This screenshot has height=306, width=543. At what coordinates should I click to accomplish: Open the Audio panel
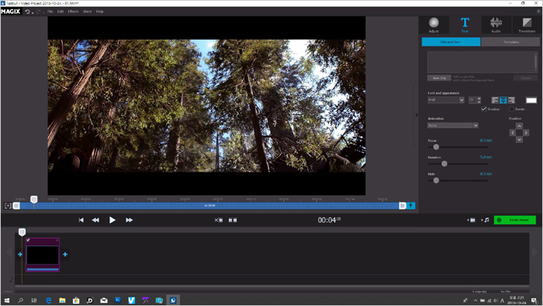[496, 25]
